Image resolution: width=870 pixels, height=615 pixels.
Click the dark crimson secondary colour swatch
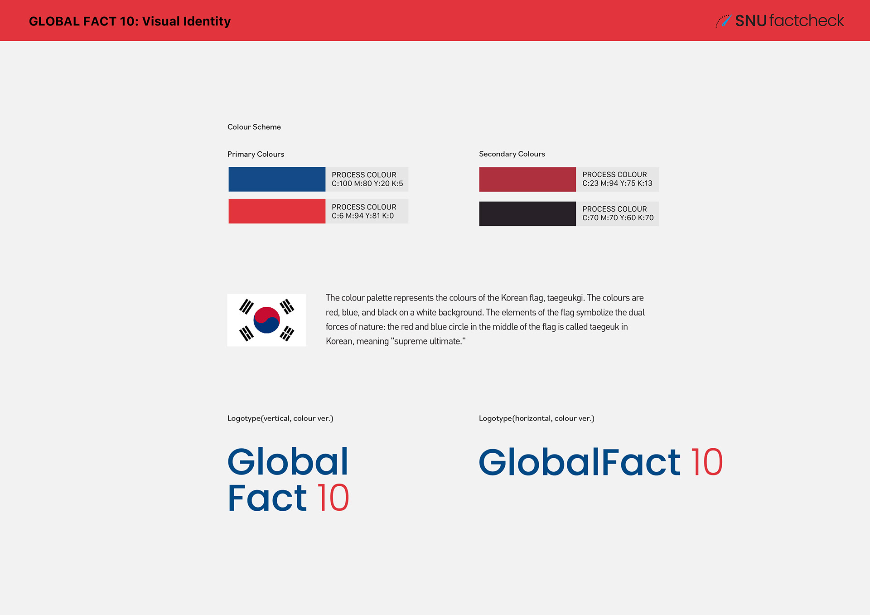(x=527, y=179)
